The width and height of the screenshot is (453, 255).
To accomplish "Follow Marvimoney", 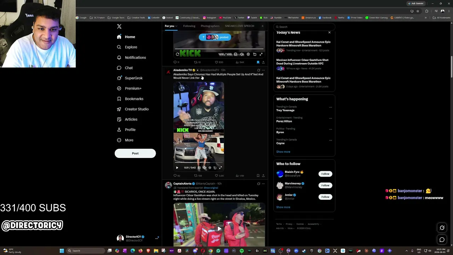I will click(325, 185).
